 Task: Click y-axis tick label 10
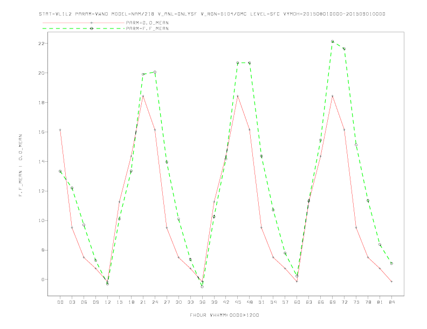[42, 220]
